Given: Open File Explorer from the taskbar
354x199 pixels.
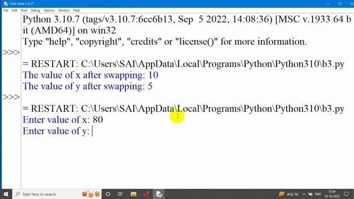Looking at the screenshot, I should (133, 194).
